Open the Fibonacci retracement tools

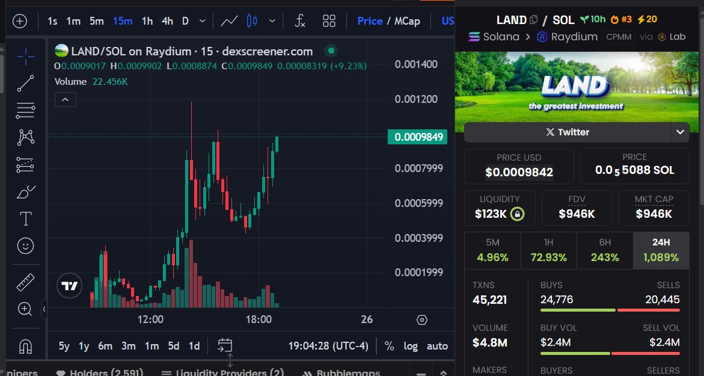click(x=26, y=111)
